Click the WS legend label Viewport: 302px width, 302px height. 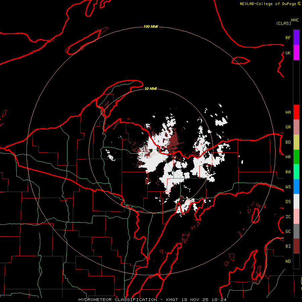pos(288,187)
